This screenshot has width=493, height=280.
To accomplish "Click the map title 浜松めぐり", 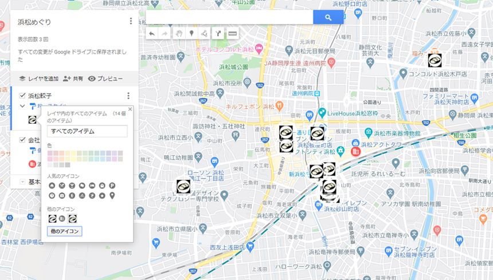I will (x=34, y=22).
